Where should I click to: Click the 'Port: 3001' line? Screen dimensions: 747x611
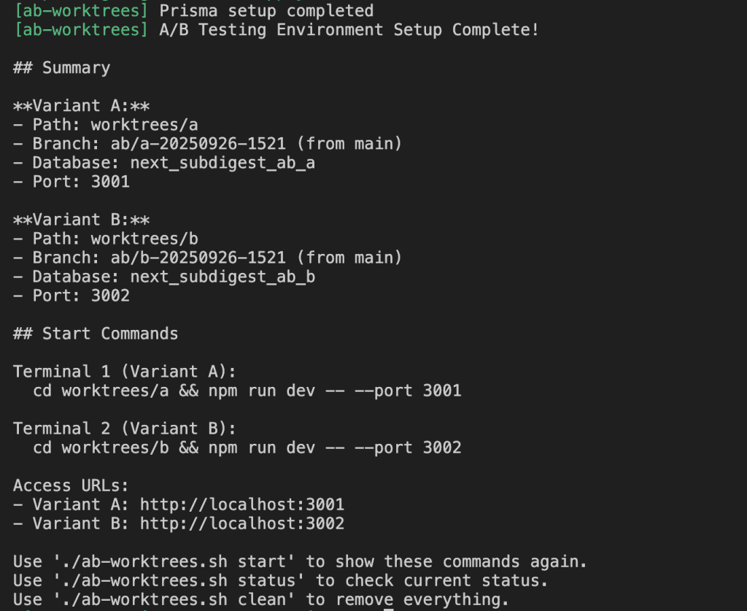pos(81,182)
